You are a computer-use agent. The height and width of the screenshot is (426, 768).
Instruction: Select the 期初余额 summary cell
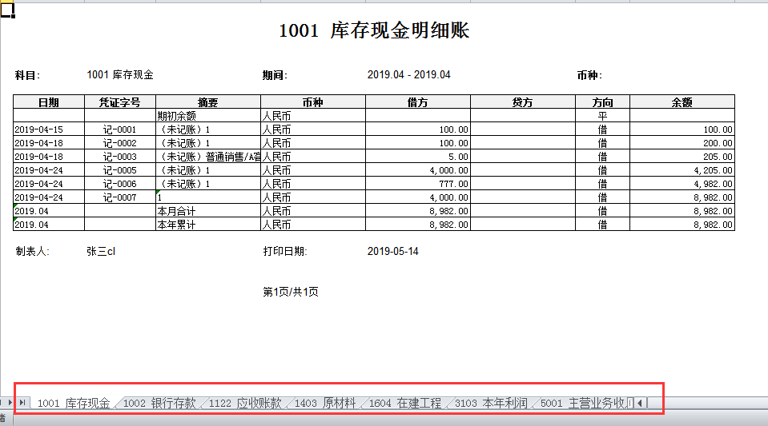pos(208,115)
